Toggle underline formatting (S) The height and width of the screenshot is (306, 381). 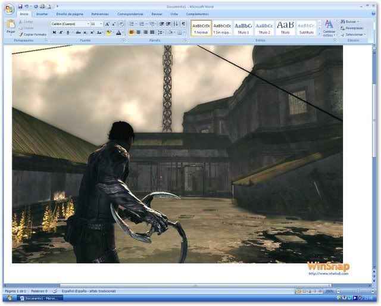[x=68, y=32]
